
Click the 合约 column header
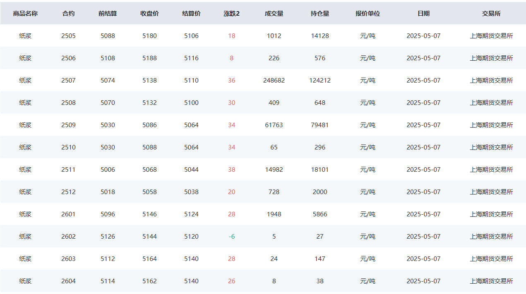tap(68, 14)
